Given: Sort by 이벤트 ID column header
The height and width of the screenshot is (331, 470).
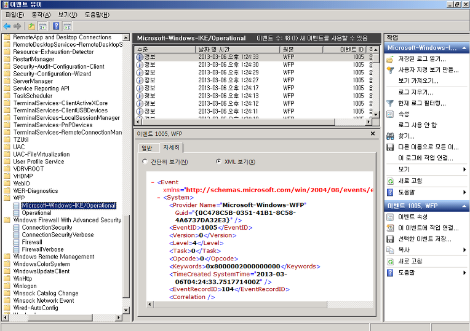Looking at the screenshot, I should (345, 49).
